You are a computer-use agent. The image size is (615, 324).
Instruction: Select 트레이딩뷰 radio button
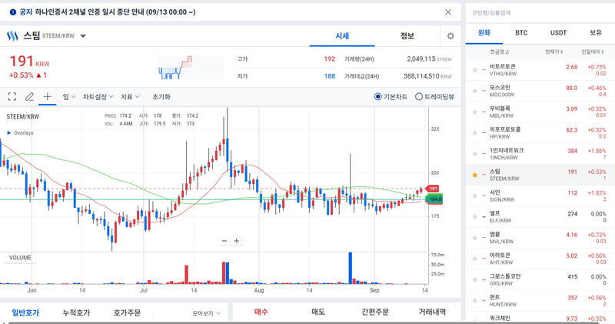click(419, 97)
